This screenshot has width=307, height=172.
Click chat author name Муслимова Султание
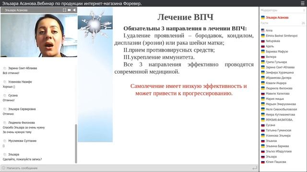(23, 141)
